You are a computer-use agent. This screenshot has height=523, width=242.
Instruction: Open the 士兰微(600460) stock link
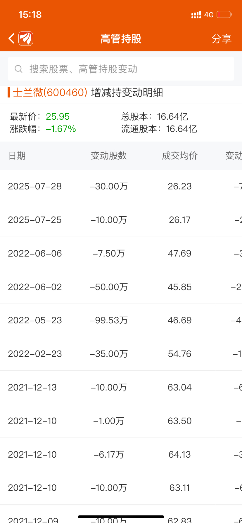(50, 93)
